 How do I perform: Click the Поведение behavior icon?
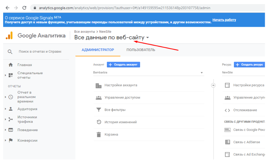11,130
